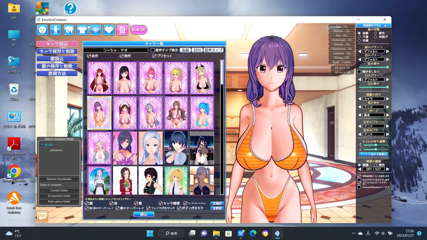Uncheck the 髪 load option

coord(136,203)
